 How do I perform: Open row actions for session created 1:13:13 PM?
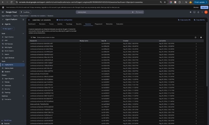tap(196, 77)
